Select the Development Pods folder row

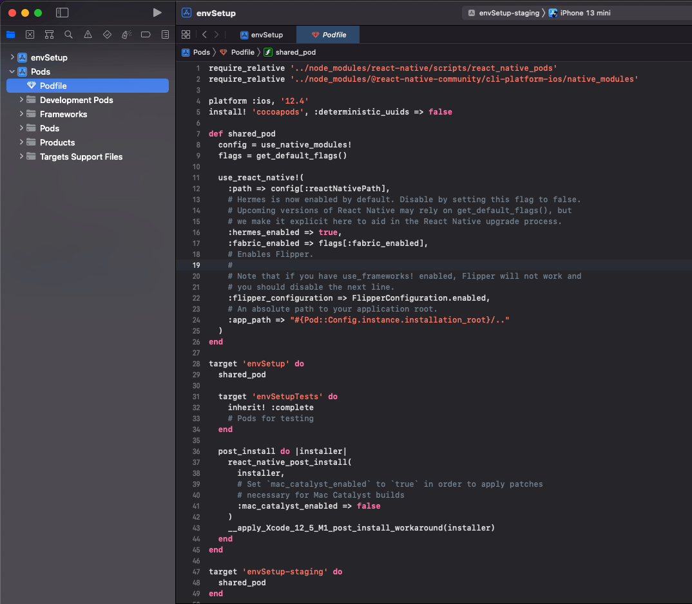tap(88, 100)
